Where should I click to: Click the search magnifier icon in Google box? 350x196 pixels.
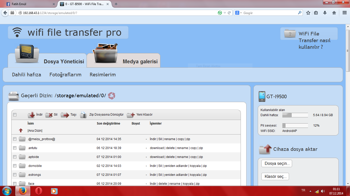(300, 13)
